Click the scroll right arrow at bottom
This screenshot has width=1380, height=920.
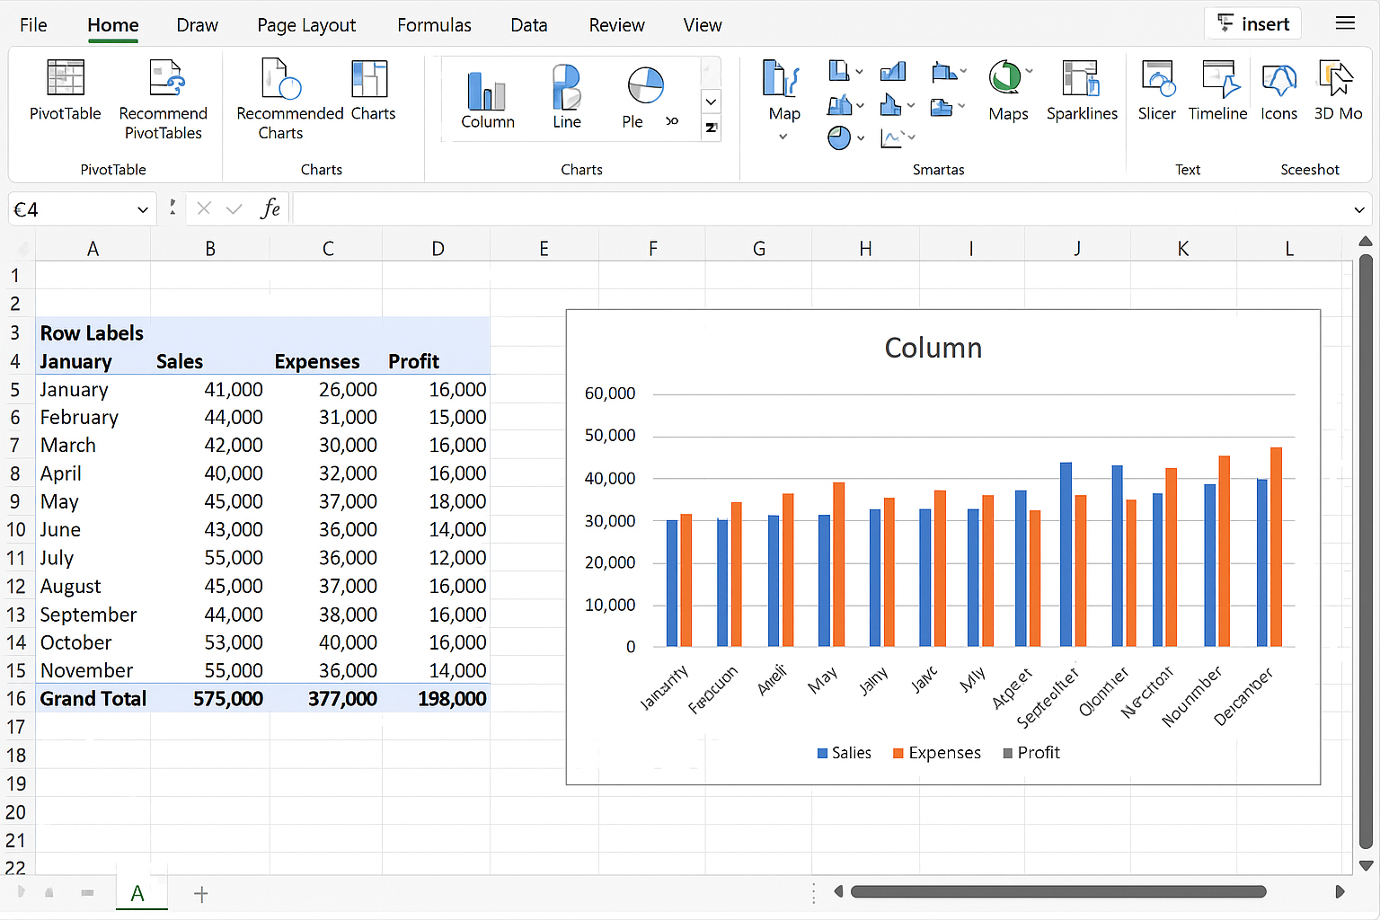[1340, 891]
